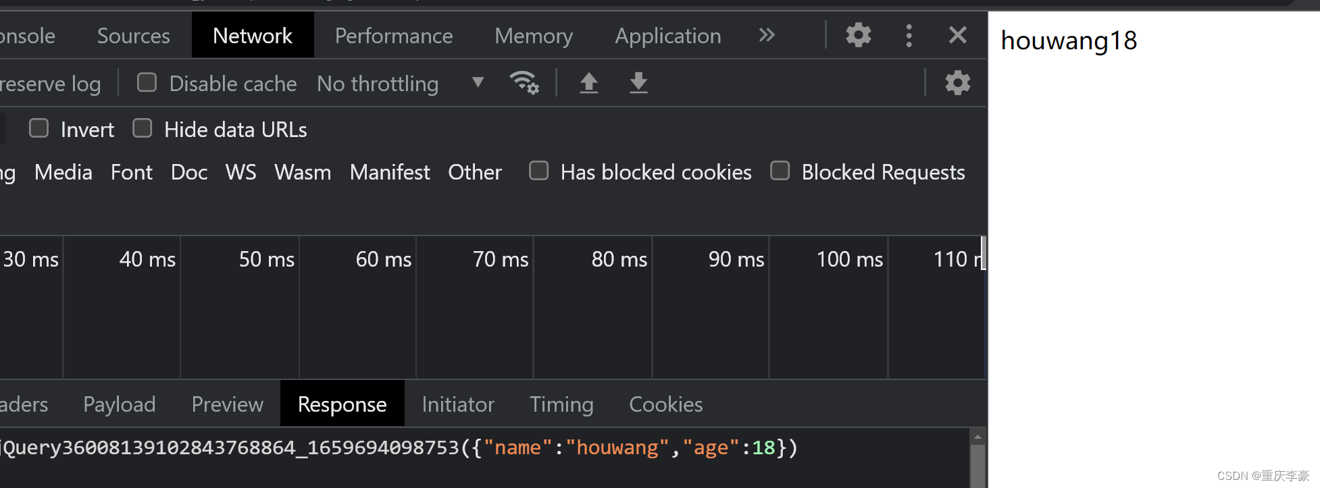Export HAR file with download arrow
1320x488 pixels.
tap(638, 83)
